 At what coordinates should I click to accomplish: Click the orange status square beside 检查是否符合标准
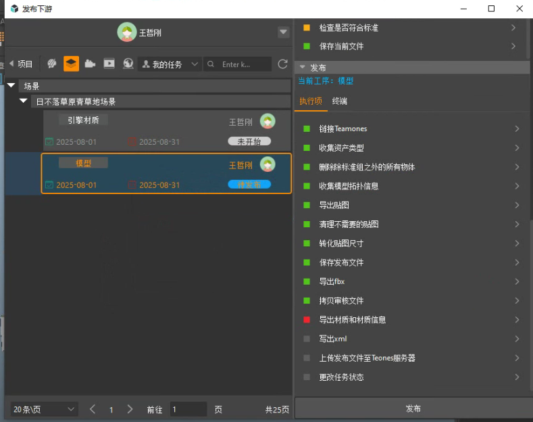click(x=307, y=28)
